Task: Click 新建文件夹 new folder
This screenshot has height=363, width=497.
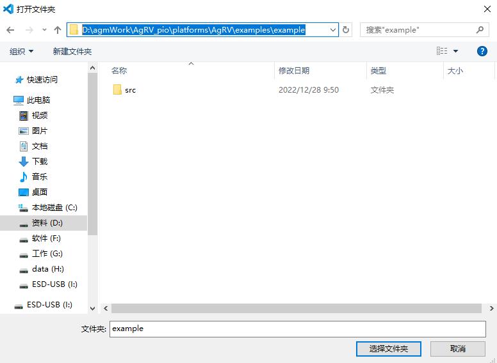Action: coord(72,51)
